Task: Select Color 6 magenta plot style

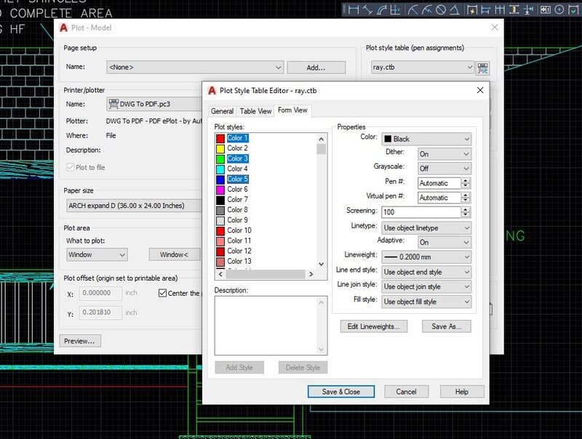Action: tap(237, 189)
